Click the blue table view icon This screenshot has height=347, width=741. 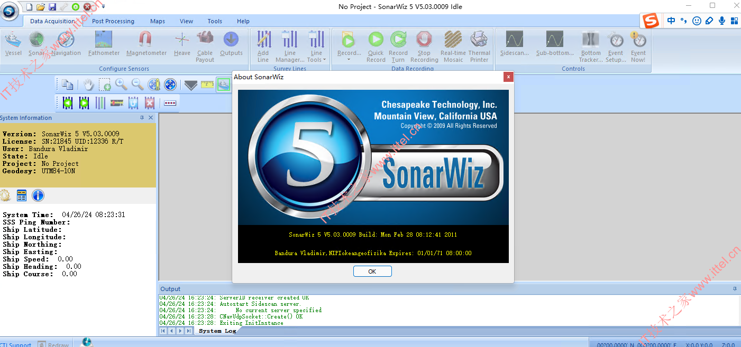tap(22, 195)
